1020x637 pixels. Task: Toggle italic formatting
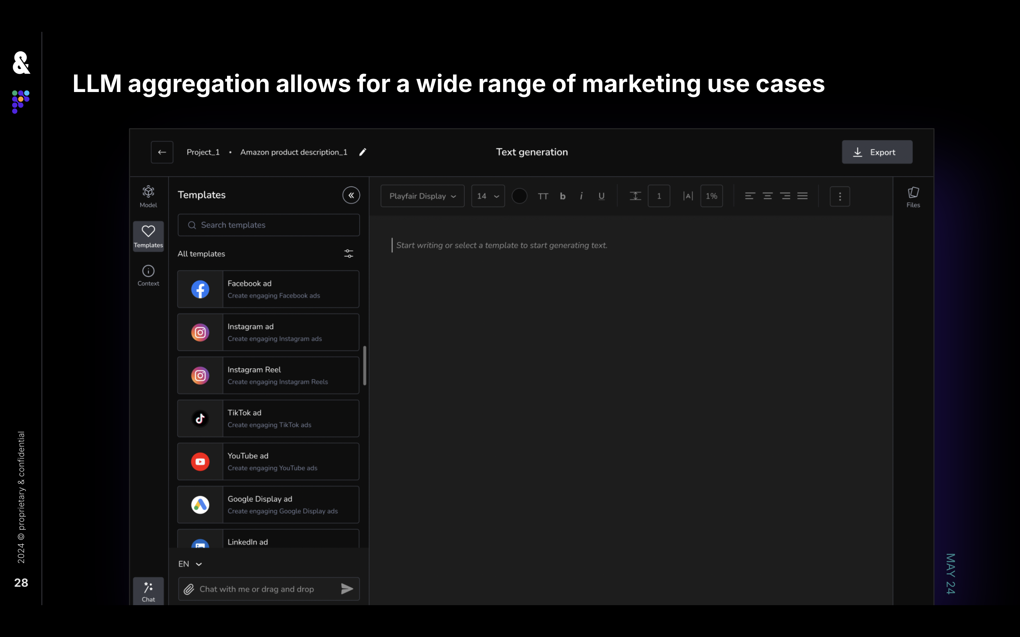(x=581, y=196)
